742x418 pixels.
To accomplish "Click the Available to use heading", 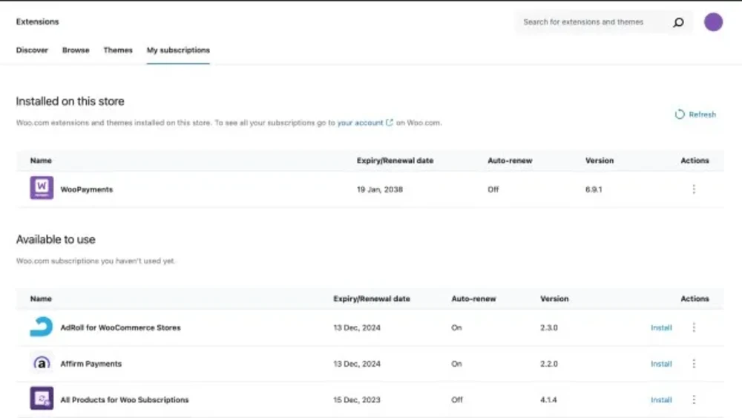I will [56, 240].
